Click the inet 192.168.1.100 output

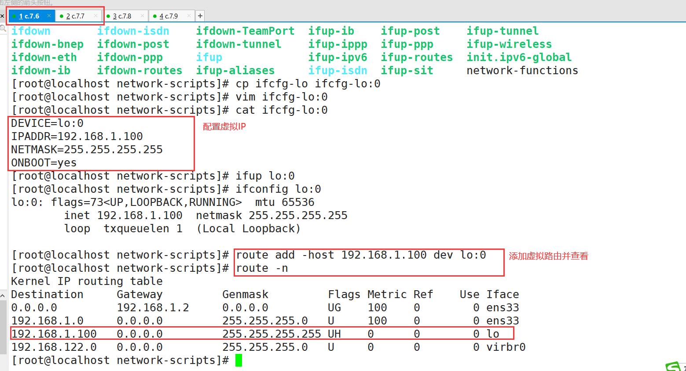pos(123,216)
